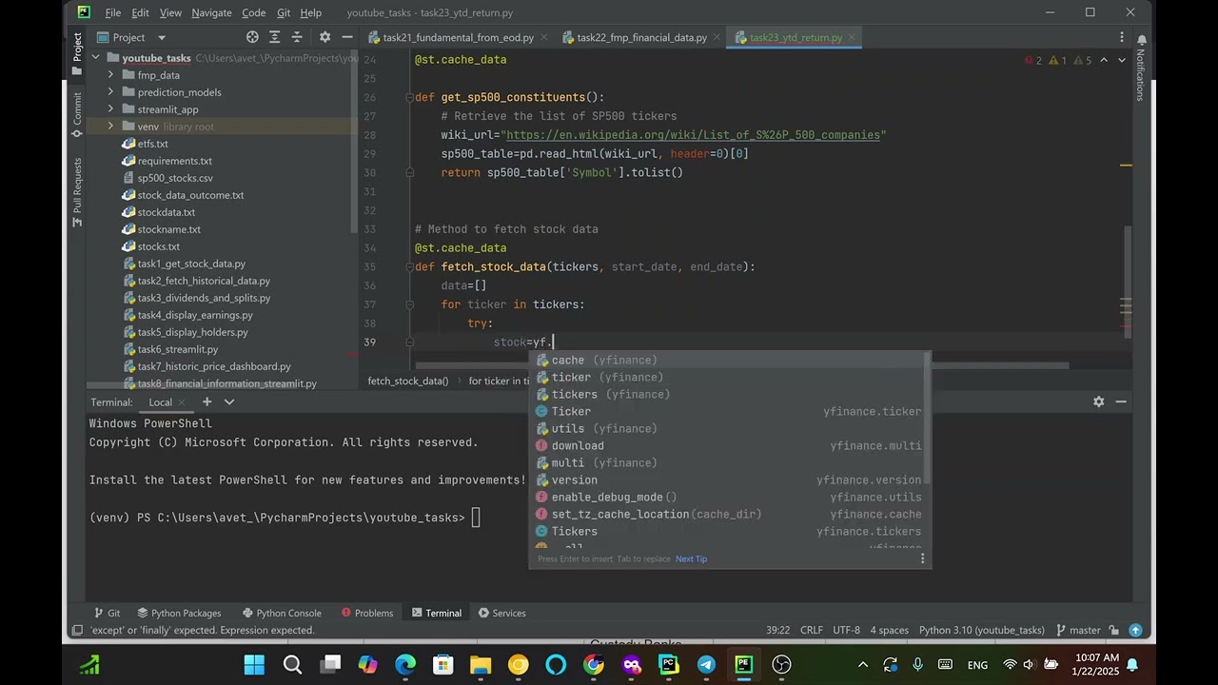Select etfs.txt in project tree
Screen dimensions: 1218x685
pos(152,144)
